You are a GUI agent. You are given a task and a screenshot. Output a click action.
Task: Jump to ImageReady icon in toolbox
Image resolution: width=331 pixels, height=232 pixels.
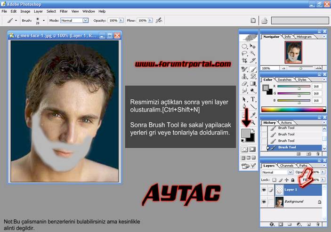point(249,166)
